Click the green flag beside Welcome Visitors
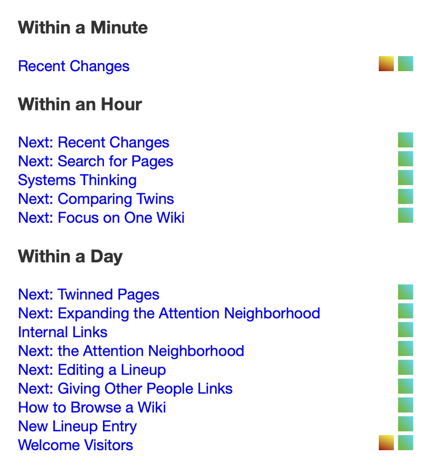 pos(406,443)
